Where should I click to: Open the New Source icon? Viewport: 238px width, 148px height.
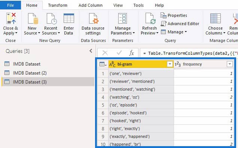point(33,19)
